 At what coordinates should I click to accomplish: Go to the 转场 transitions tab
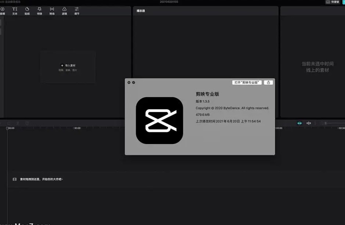tap(52, 11)
